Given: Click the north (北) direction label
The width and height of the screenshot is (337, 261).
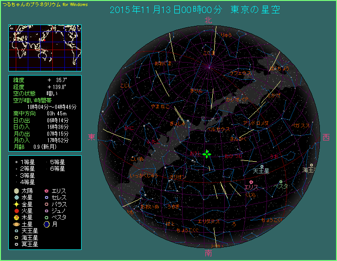Looking at the screenshot, I should click(x=208, y=20).
